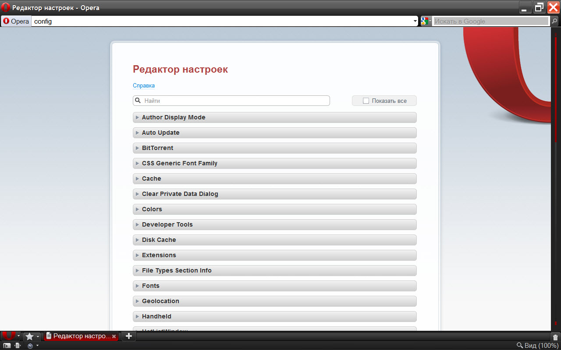Maximize or restore the Opera window
The height and width of the screenshot is (350, 561).
point(539,7)
